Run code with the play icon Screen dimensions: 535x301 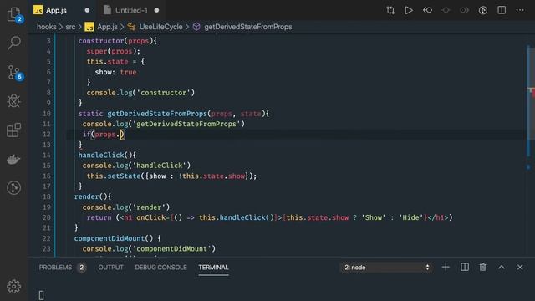pos(409,10)
